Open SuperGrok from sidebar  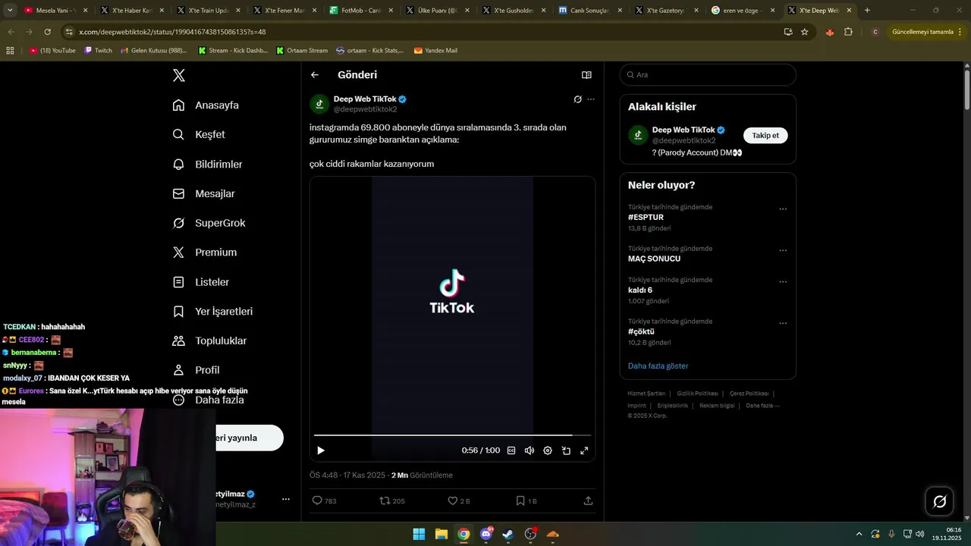[209, 223]
